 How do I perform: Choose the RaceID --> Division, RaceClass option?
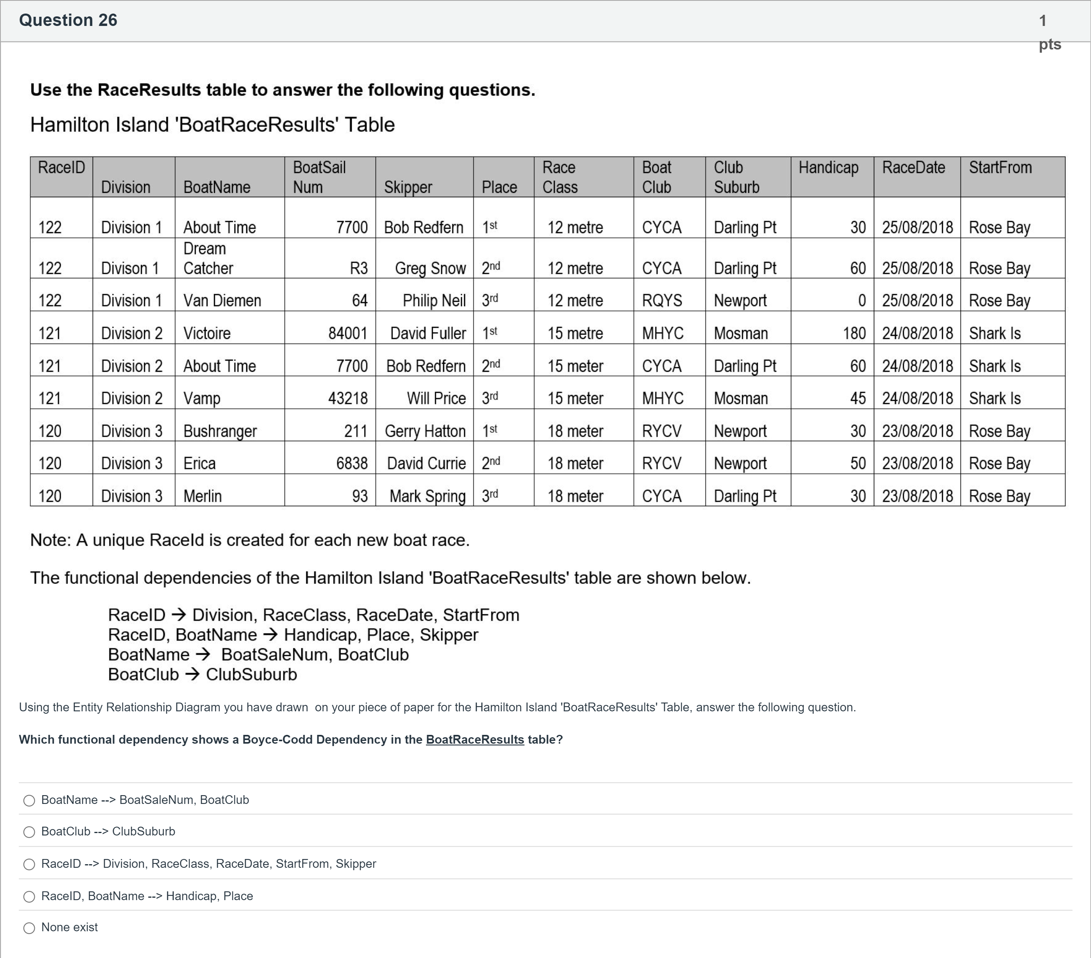click(x=30, y=865)
